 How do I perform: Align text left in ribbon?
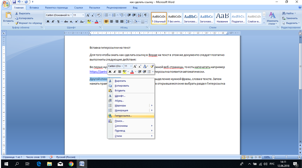(x=106, y=21)
